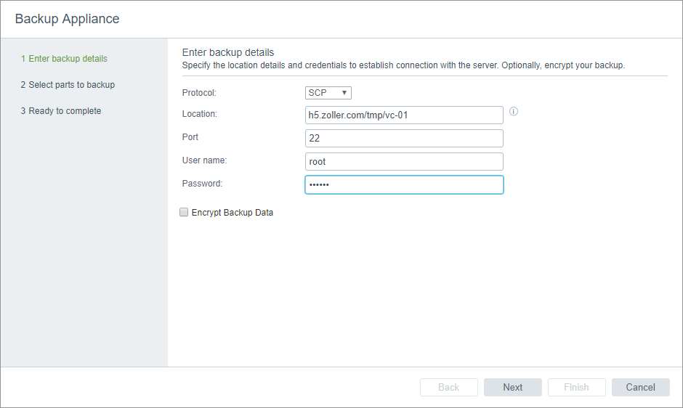The image size is (683, 408).
Task: Click the Back button
Action: 448,387
